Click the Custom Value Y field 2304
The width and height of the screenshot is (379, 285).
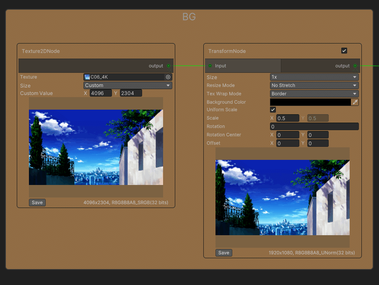pyautogui.click(x=131, y=93)
